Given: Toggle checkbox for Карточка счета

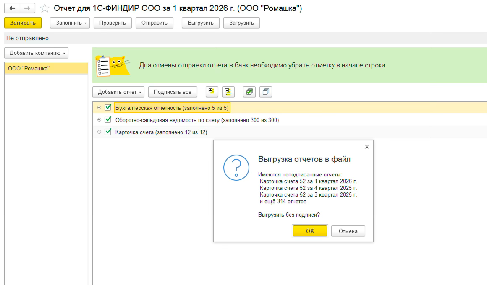Looking at the screenshot, I should coord(108,132).
